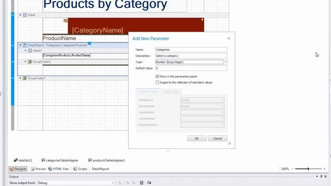Open the DisplayMember dropdown
331x186 pixels.
click(x=222, y=125)
